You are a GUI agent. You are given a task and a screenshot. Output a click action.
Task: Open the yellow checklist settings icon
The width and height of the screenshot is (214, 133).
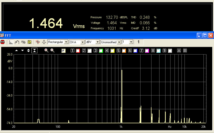[x=29, y=42]
